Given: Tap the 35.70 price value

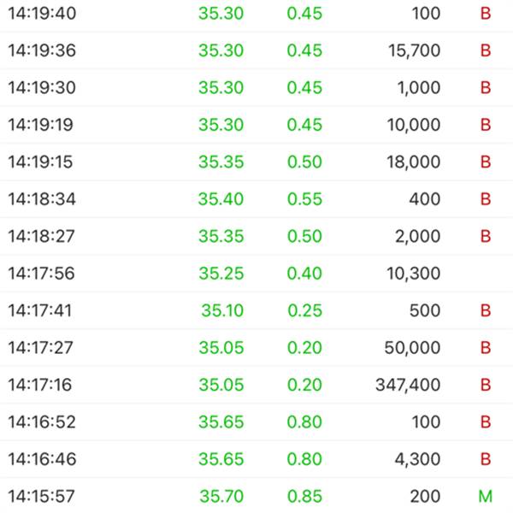Looking at the screenshot, I should click(221, 496).
